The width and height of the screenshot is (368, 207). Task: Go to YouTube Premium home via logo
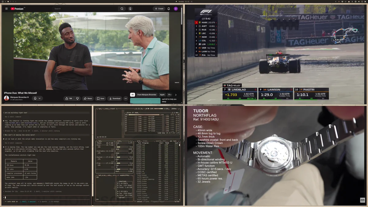(x=17, y=9)
